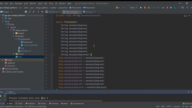Open the Refactor menu
The image size is (192, 108).
coord(33,3)
